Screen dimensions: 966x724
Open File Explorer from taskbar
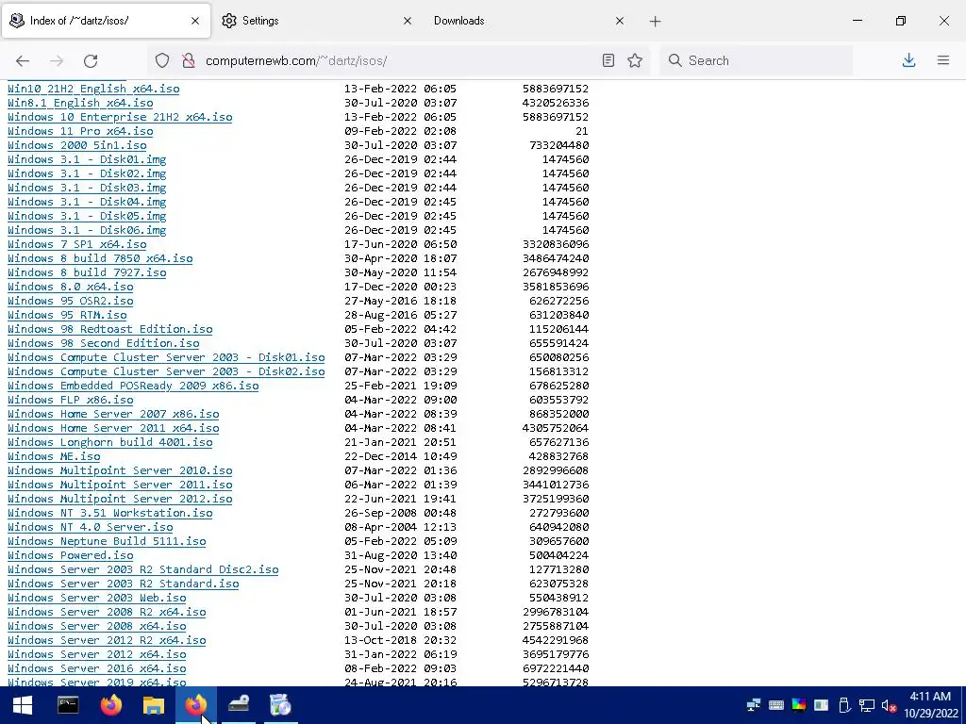point(154,705)
